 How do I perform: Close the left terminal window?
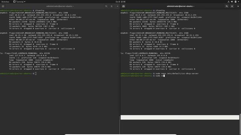point(117,6)
